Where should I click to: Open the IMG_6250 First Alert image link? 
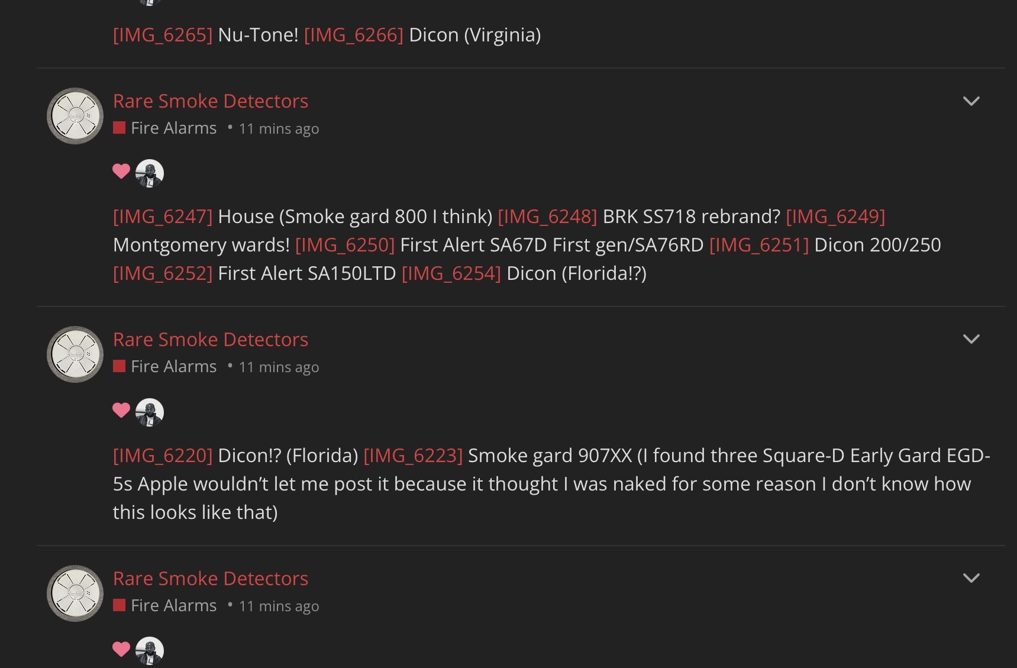[x=345, y=245]
